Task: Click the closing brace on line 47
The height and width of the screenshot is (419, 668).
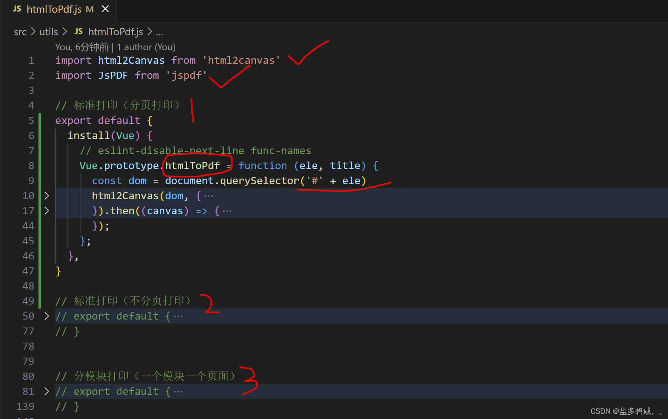Action: click(58, 271)
